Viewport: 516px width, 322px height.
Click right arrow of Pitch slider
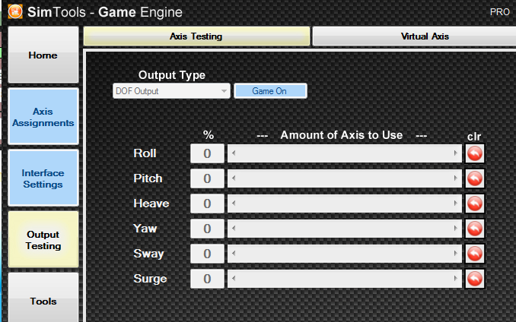click(x=457, y=178)
